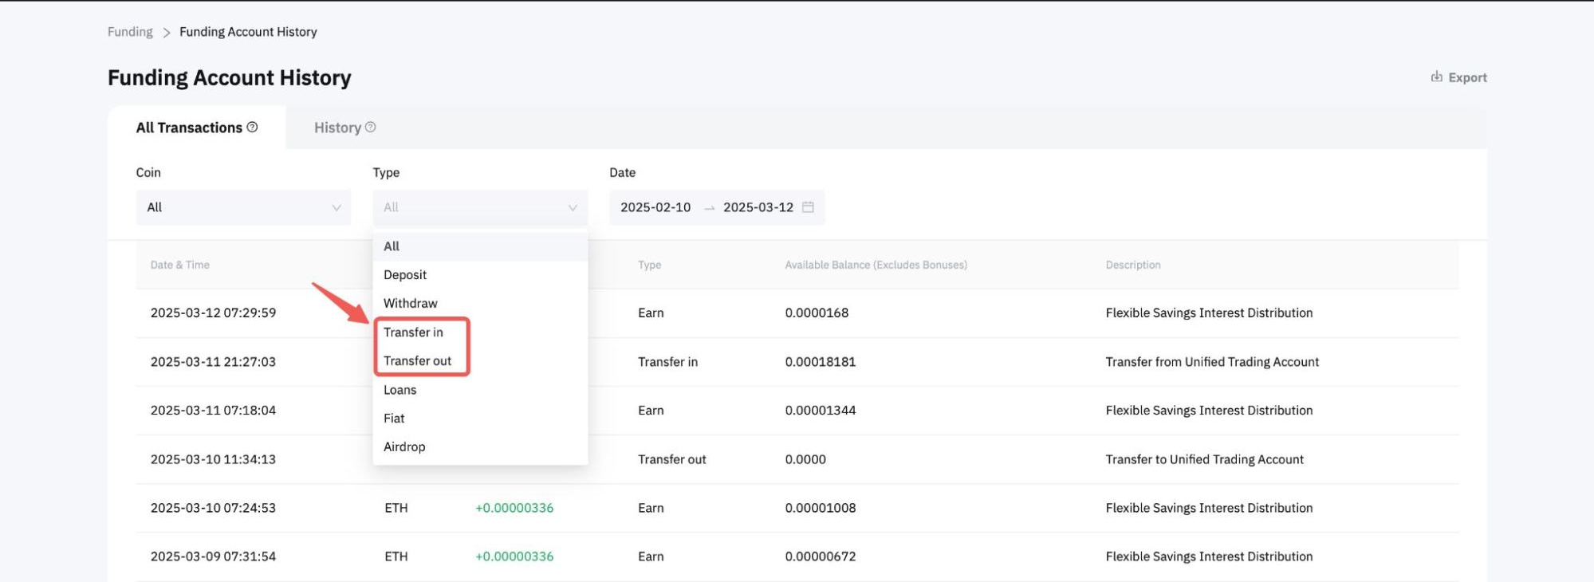The height and width of the screenshot is (582, 1594).
Task: Collapse the Type dropdown chevron
Action: [572, 208]
